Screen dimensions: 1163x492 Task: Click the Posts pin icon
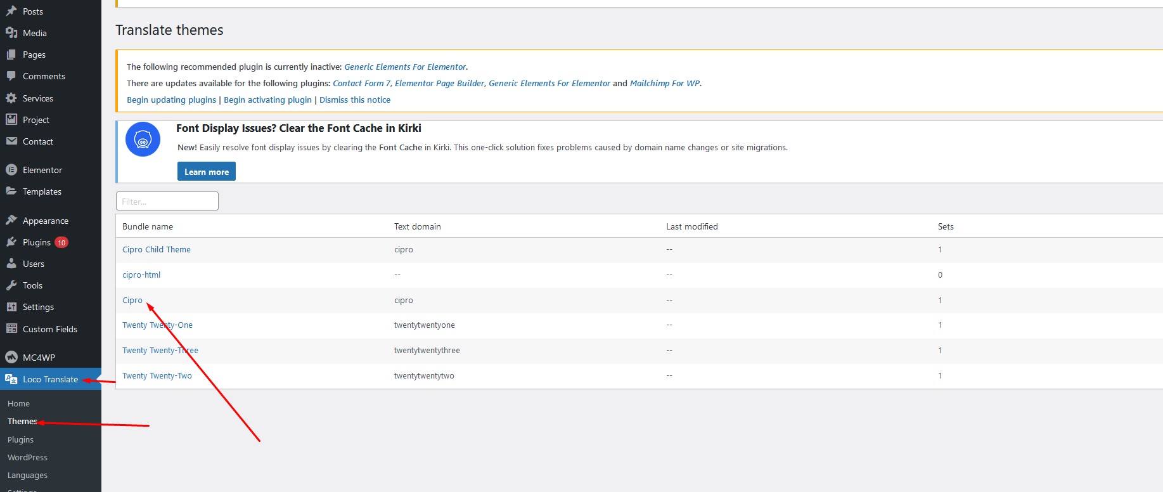tap(11, 11)
